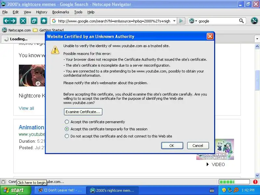Click the Netscape throbber logo
The image size is (260, 195).
coord(254,21)
